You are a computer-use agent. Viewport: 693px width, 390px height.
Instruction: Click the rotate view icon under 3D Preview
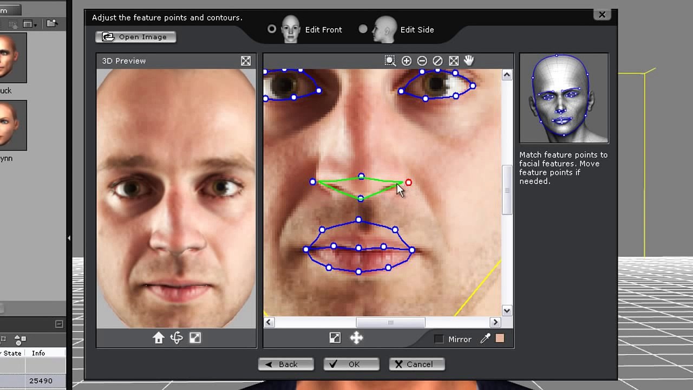coord(176,338)
